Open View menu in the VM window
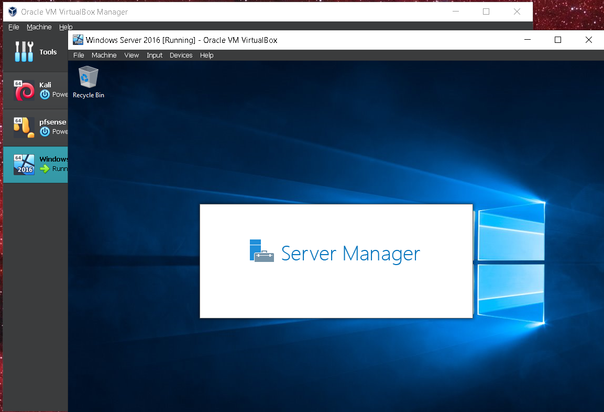 (131, 55)
